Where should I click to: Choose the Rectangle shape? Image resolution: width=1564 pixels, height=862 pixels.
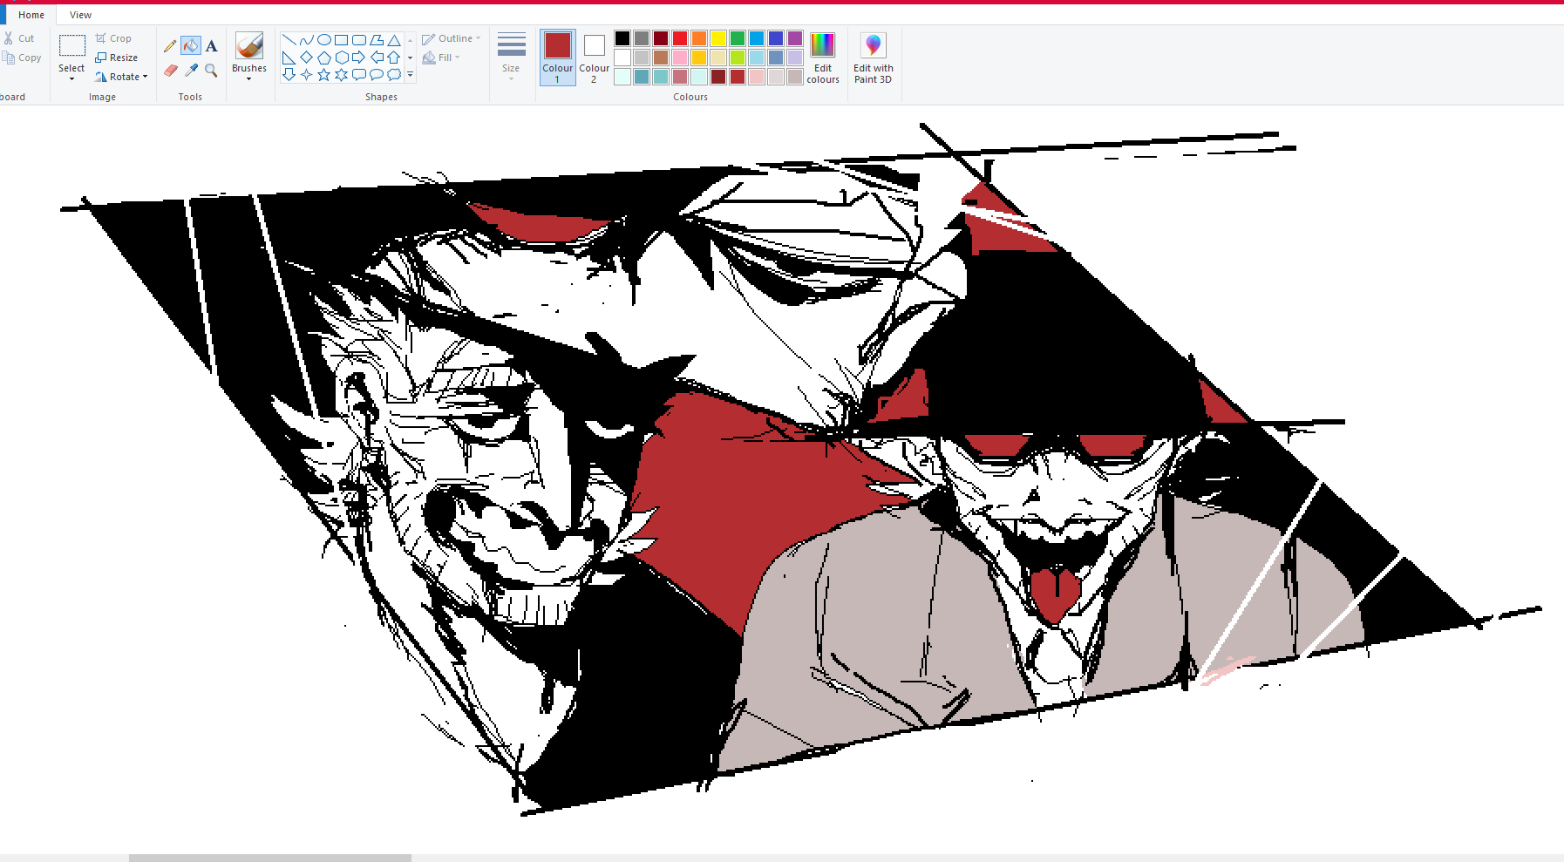(341, 40)
